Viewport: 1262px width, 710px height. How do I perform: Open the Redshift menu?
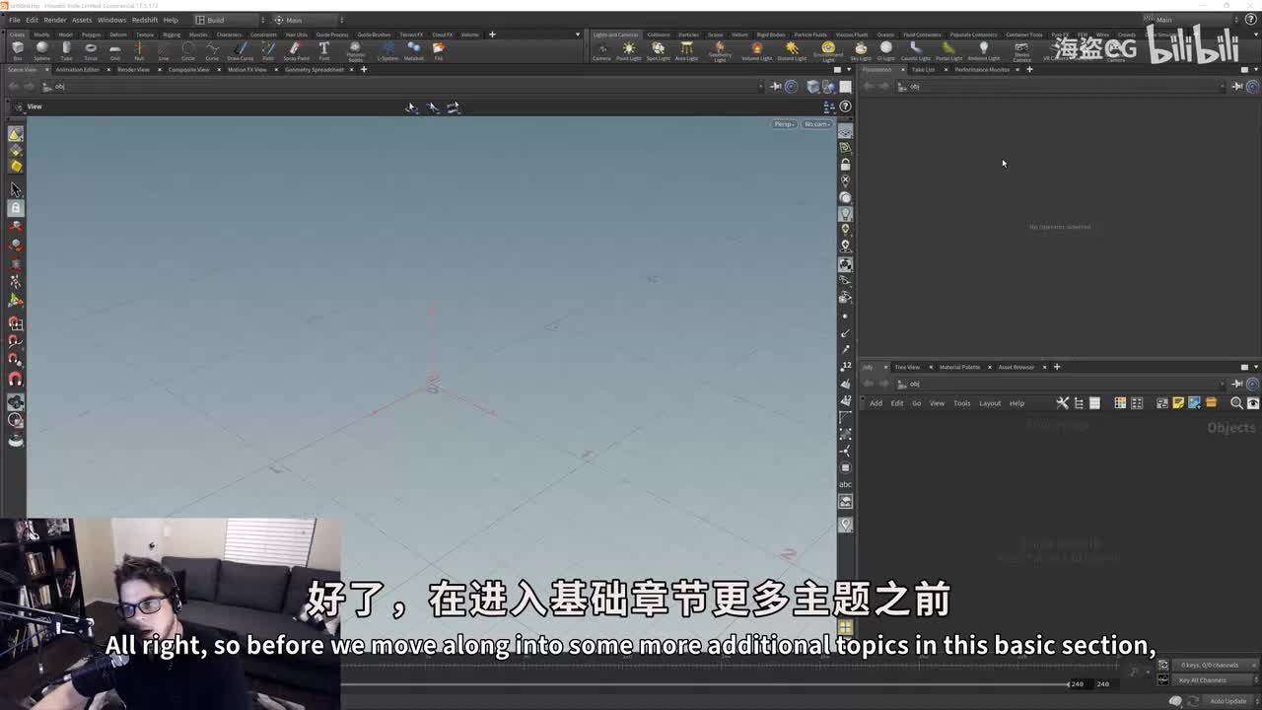point(145,20)
